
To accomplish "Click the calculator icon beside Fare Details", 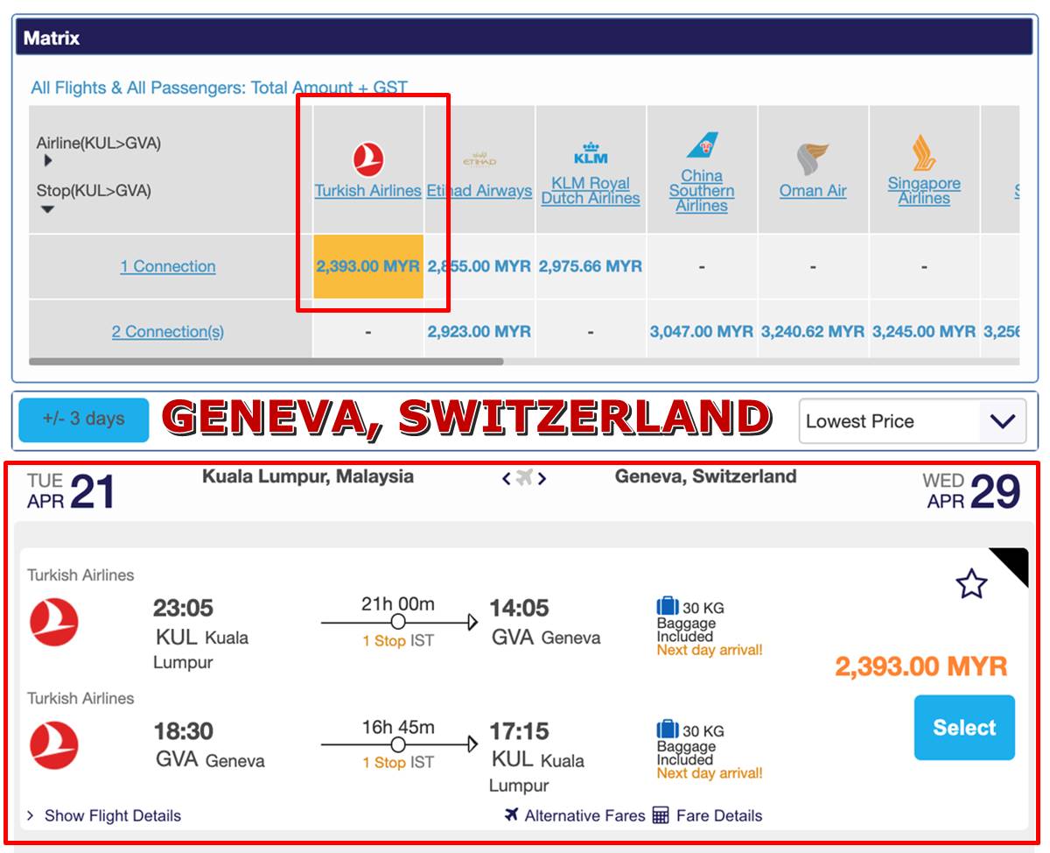I will point(661,815).
